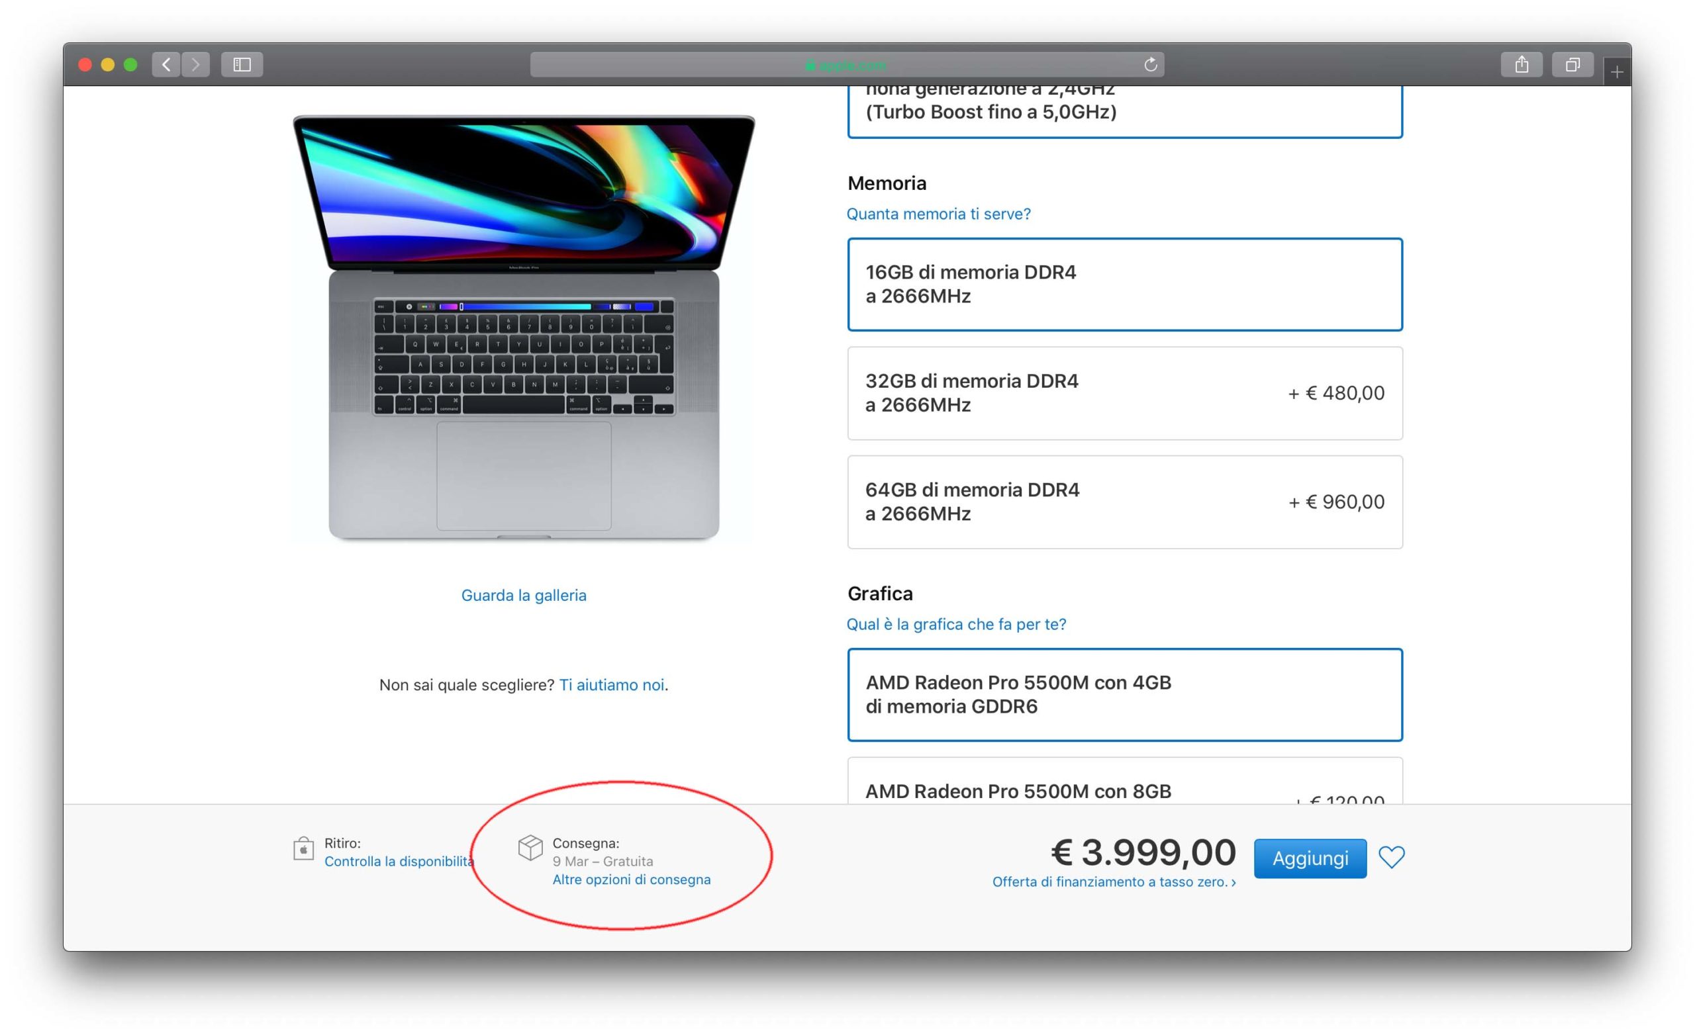Viewport: 1695px width, 1035px height.
Task: Click the MacBook Pro product image
Action: tap(524, 328)
